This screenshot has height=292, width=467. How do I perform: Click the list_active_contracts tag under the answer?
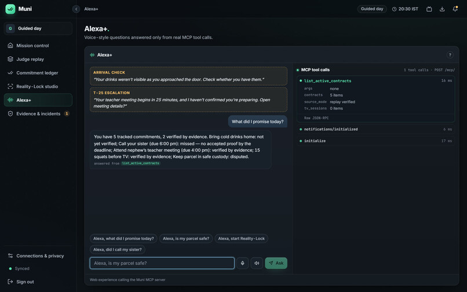[x=141, y=163]
